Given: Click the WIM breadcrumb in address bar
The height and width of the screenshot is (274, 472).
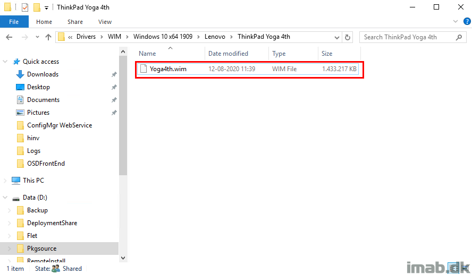Looking at the screenshot, I should pos(114,37).
